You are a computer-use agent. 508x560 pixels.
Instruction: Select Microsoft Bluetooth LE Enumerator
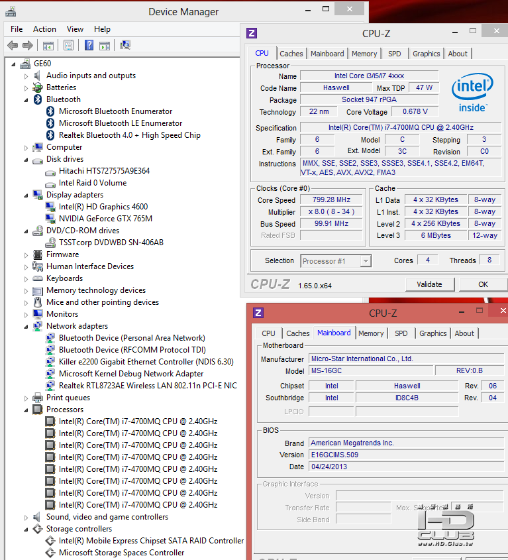[121, 123]
